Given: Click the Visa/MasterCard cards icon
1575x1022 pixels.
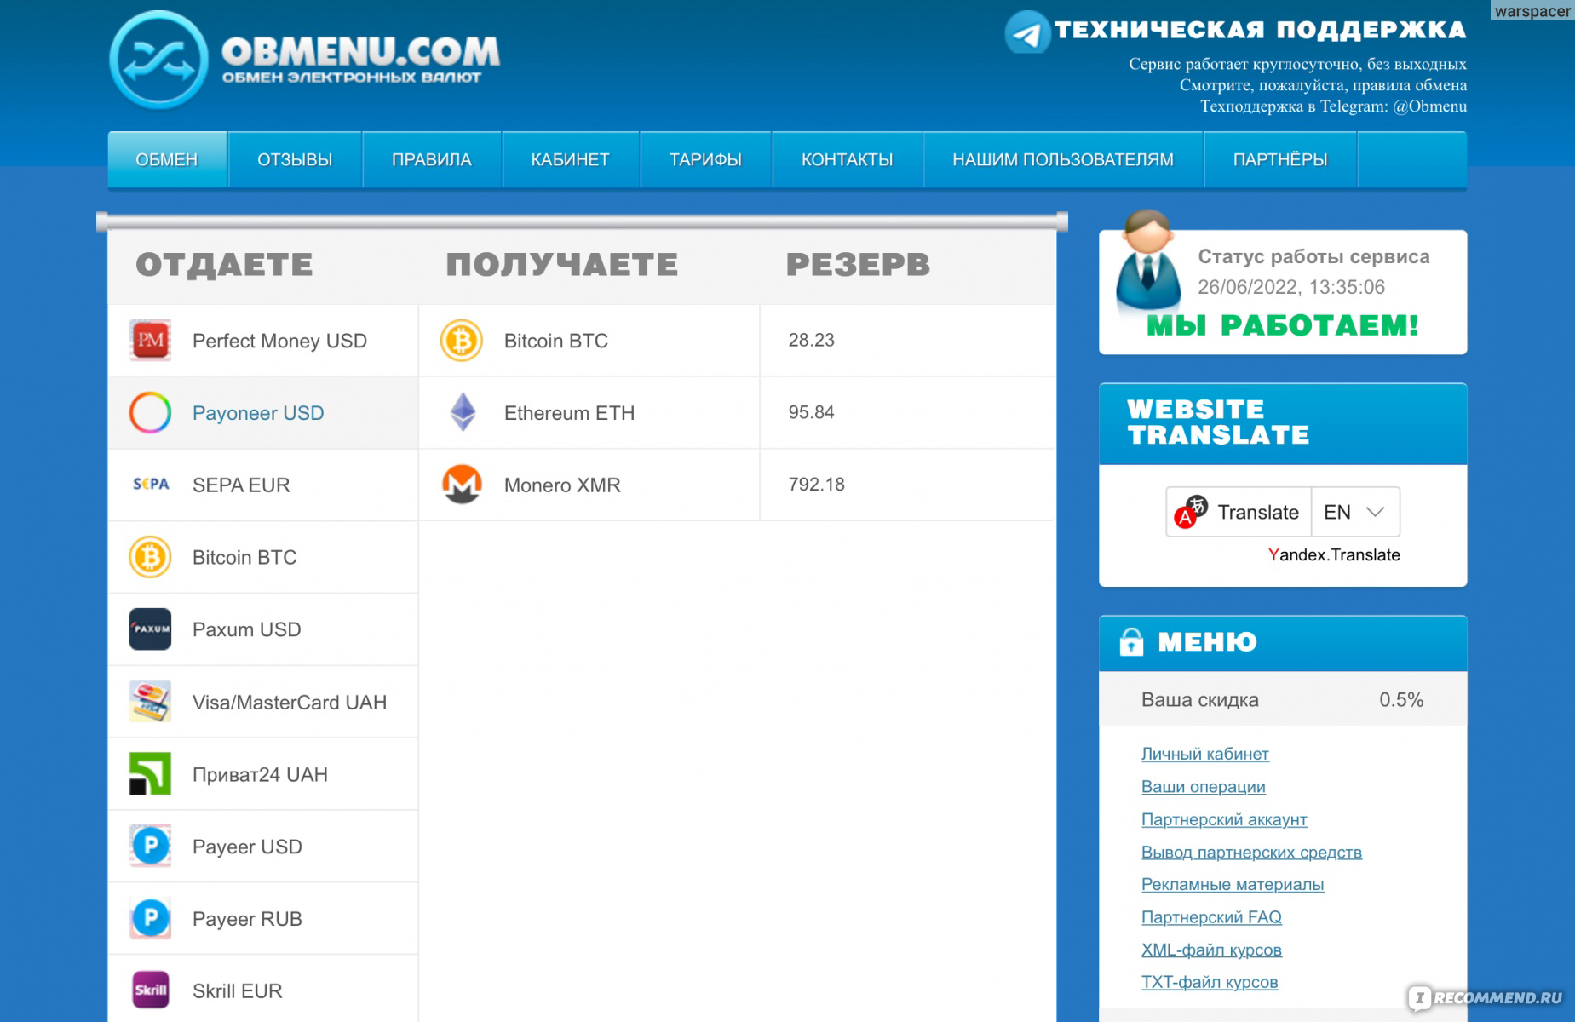Looking at the screenshot, I should click(x=150, y=702).
